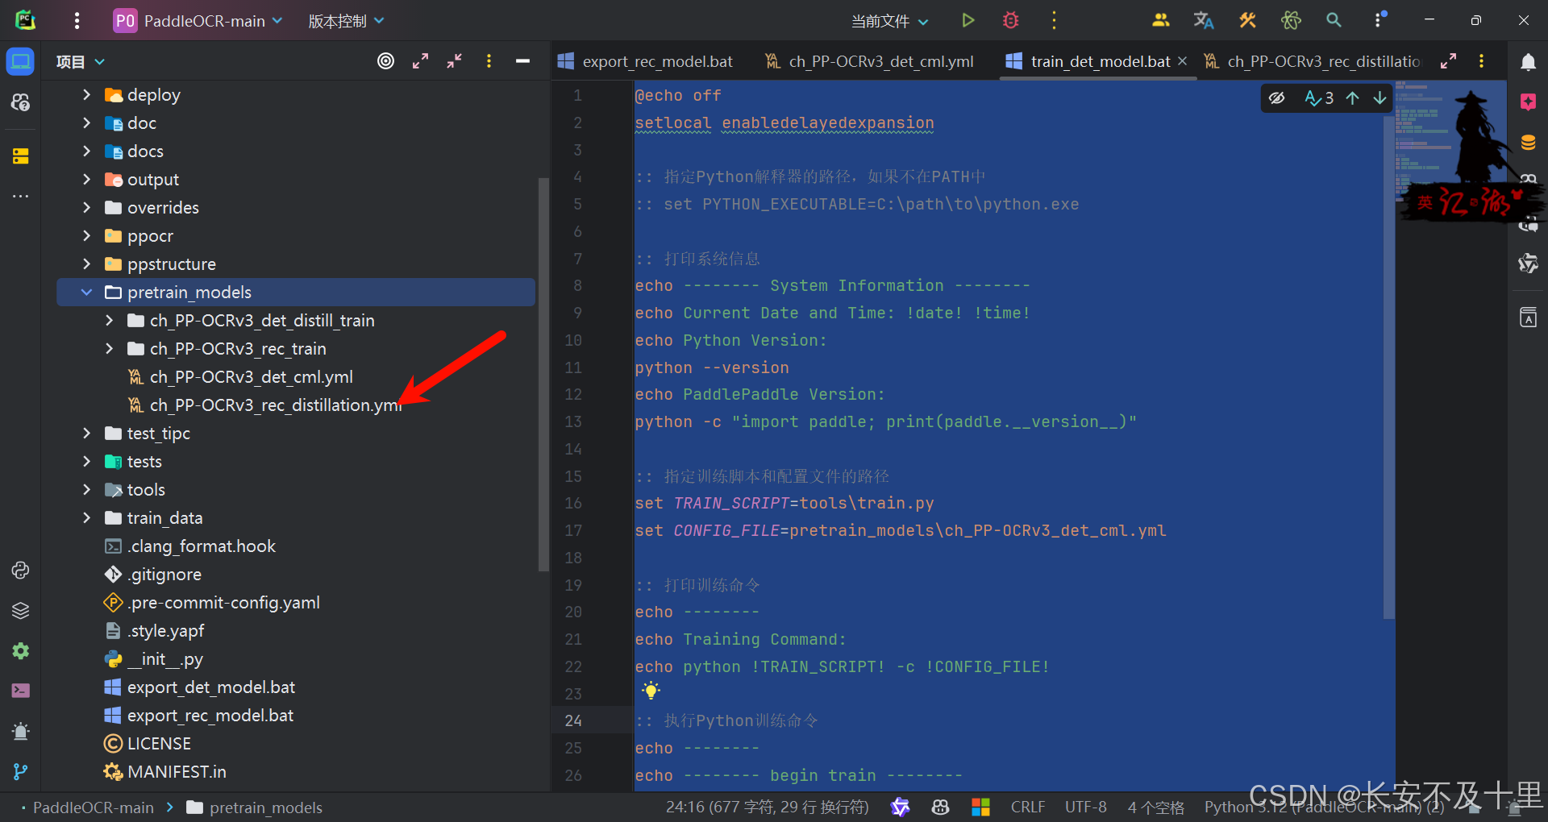
Task: Collapse all nodes in project tree
Action: click(455, 61)
